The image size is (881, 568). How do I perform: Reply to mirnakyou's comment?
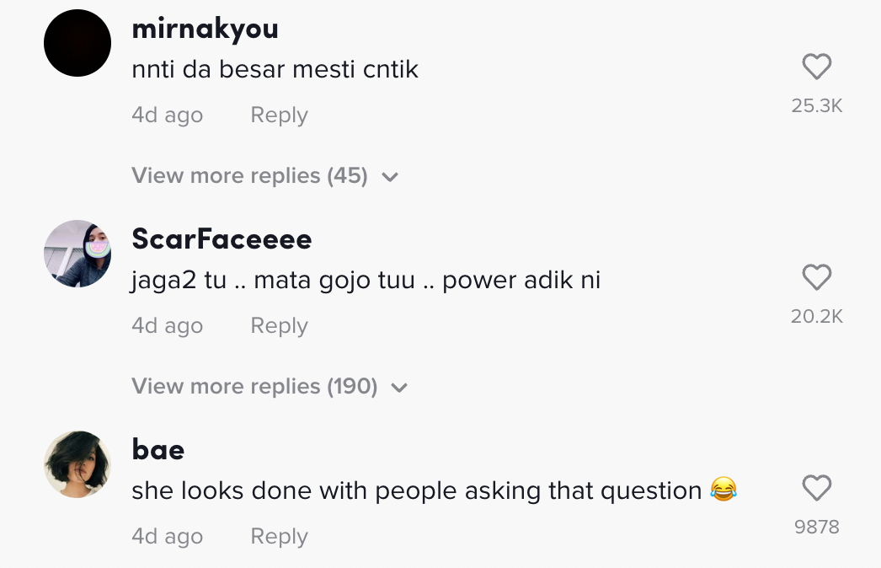click(279, 115)
